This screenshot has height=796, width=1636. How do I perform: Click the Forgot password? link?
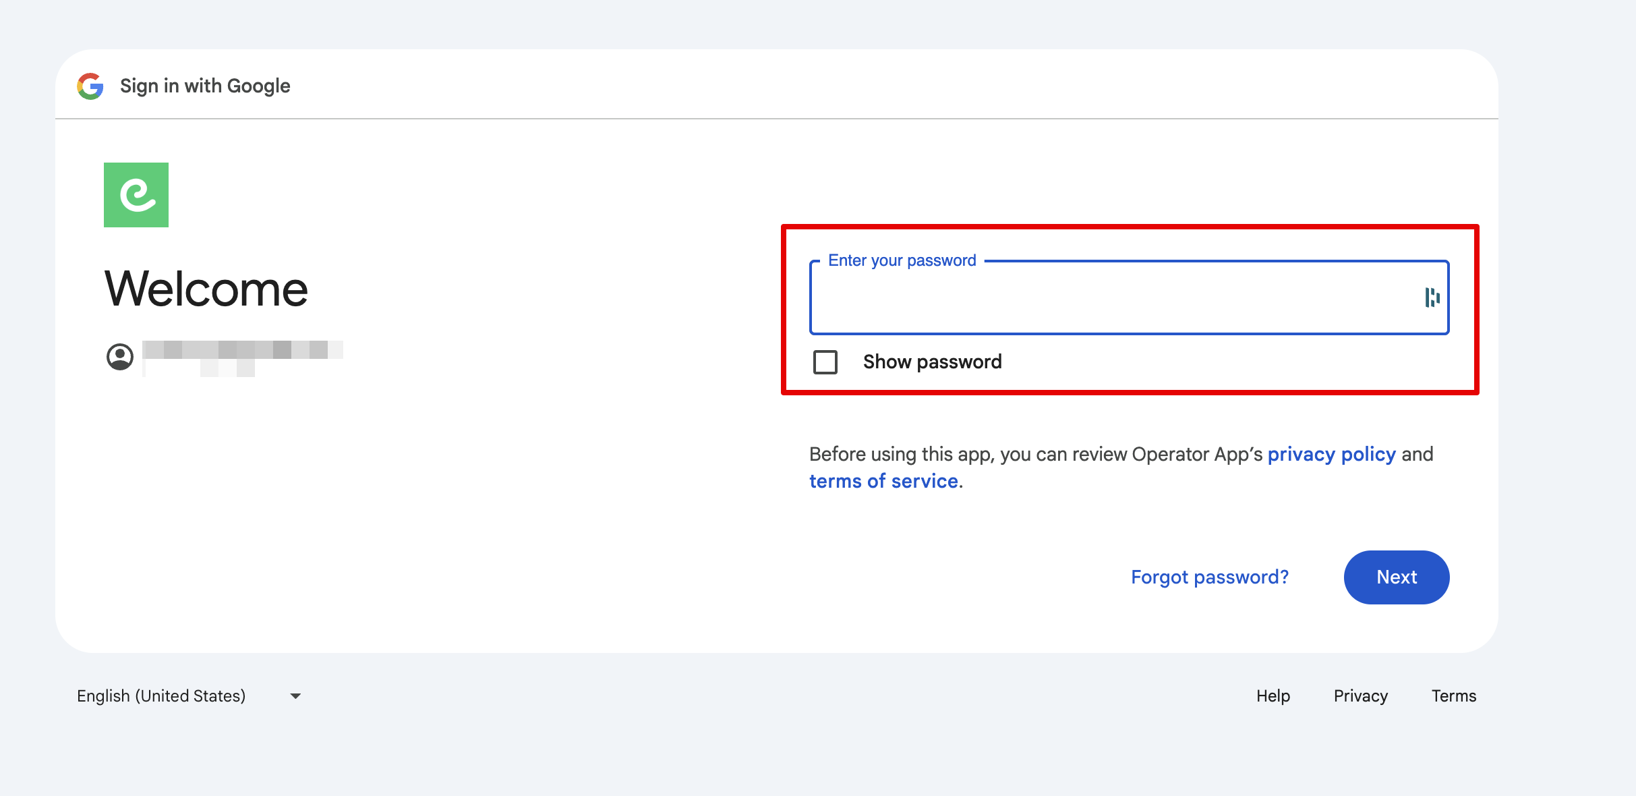point(1210,577)
